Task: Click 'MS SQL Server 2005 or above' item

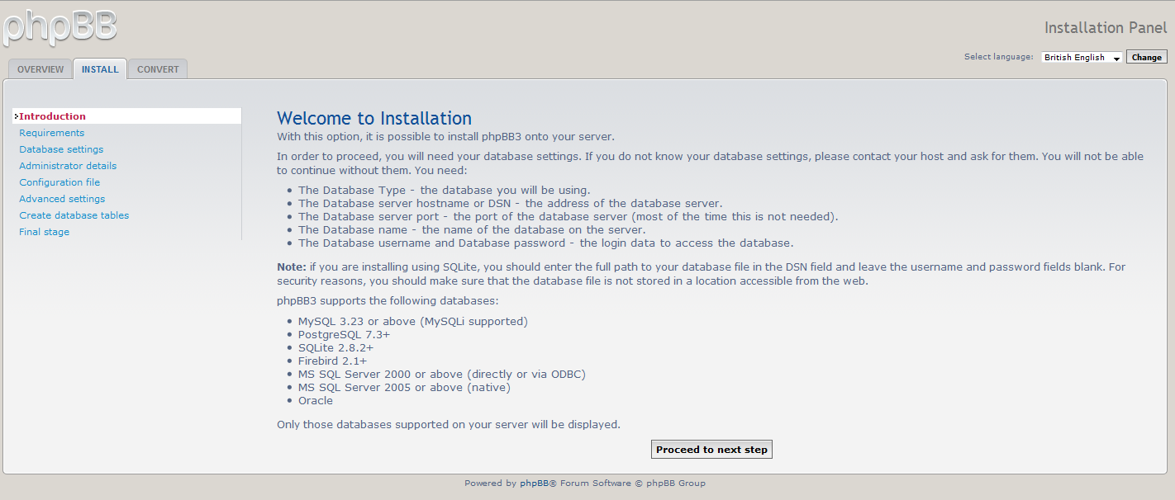Action: [404, 387]
